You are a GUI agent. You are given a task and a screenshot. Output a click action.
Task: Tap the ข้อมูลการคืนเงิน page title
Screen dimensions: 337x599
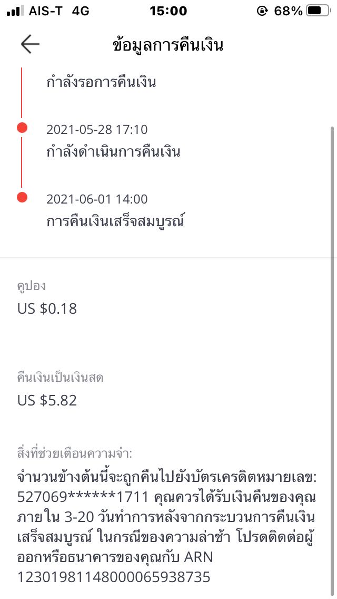[x=168, y=45]
